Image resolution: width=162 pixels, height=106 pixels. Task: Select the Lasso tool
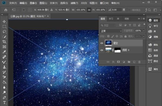coord(4,31)
